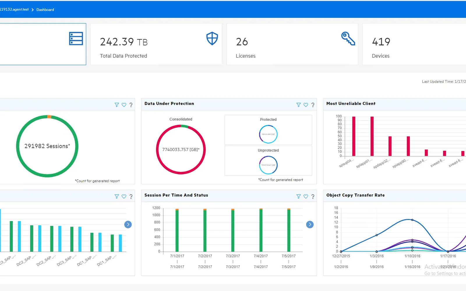The height and width of the screenshot is (291, 466).
Task: Open filter on the Sessions donut panel
Action: coord(117,105)
